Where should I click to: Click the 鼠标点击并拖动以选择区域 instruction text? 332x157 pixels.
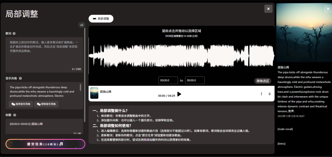[181, 31]
